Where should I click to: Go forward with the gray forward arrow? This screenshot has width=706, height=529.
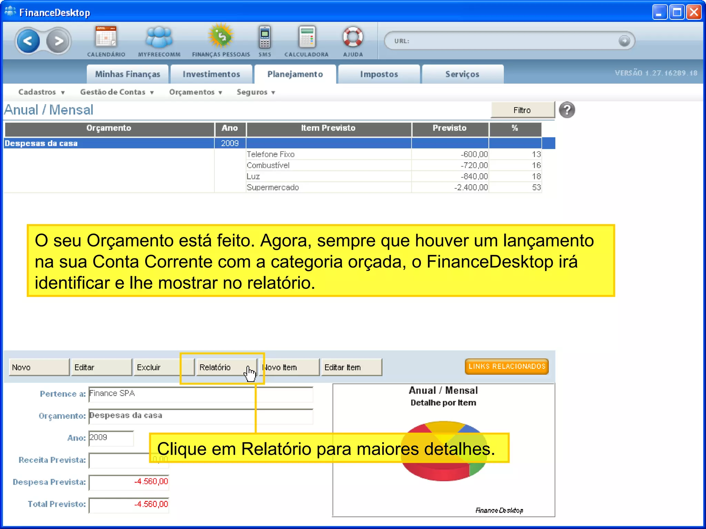tap(58, 41)
